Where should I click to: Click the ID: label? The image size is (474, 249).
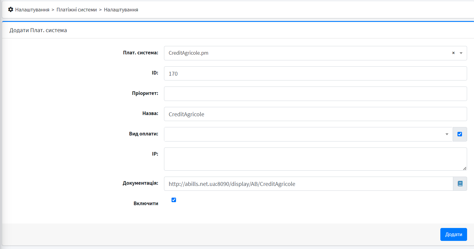[155, 73]
